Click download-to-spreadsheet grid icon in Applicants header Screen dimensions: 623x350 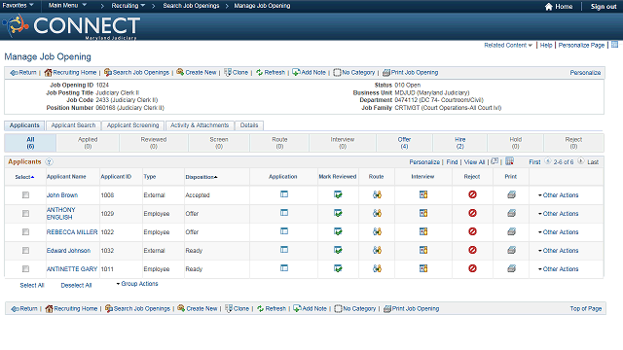pyautogui.click(x=509, y=161)
